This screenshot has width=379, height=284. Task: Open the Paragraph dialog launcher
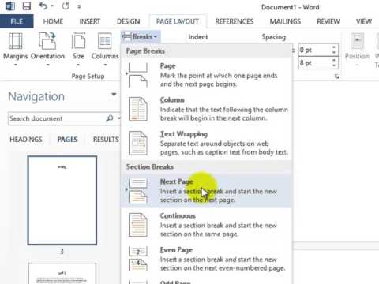click(336, 77)
